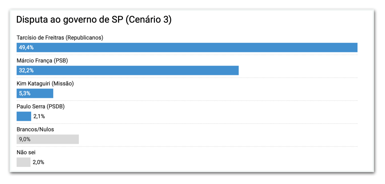
Task: Click the Paulo Serra (PSDB) label
Action: [41, 106]
